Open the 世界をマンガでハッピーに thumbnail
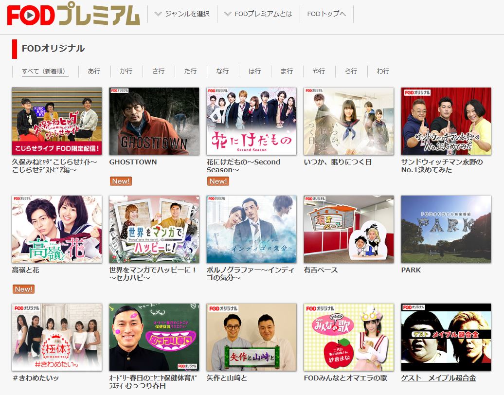Viewport: 504px width, 395px height. click(154, 229)
